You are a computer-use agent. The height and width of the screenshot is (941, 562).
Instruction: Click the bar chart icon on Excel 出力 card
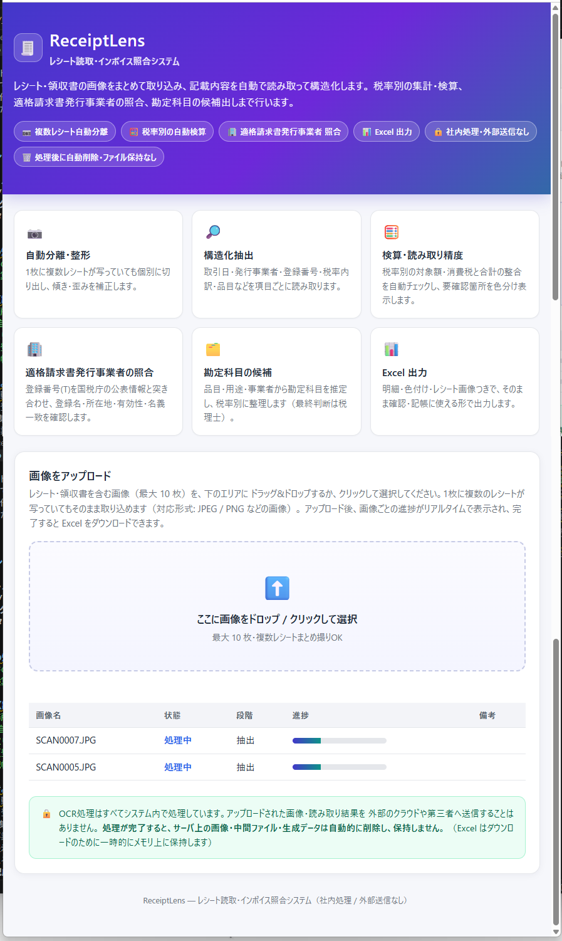(392, 349)
